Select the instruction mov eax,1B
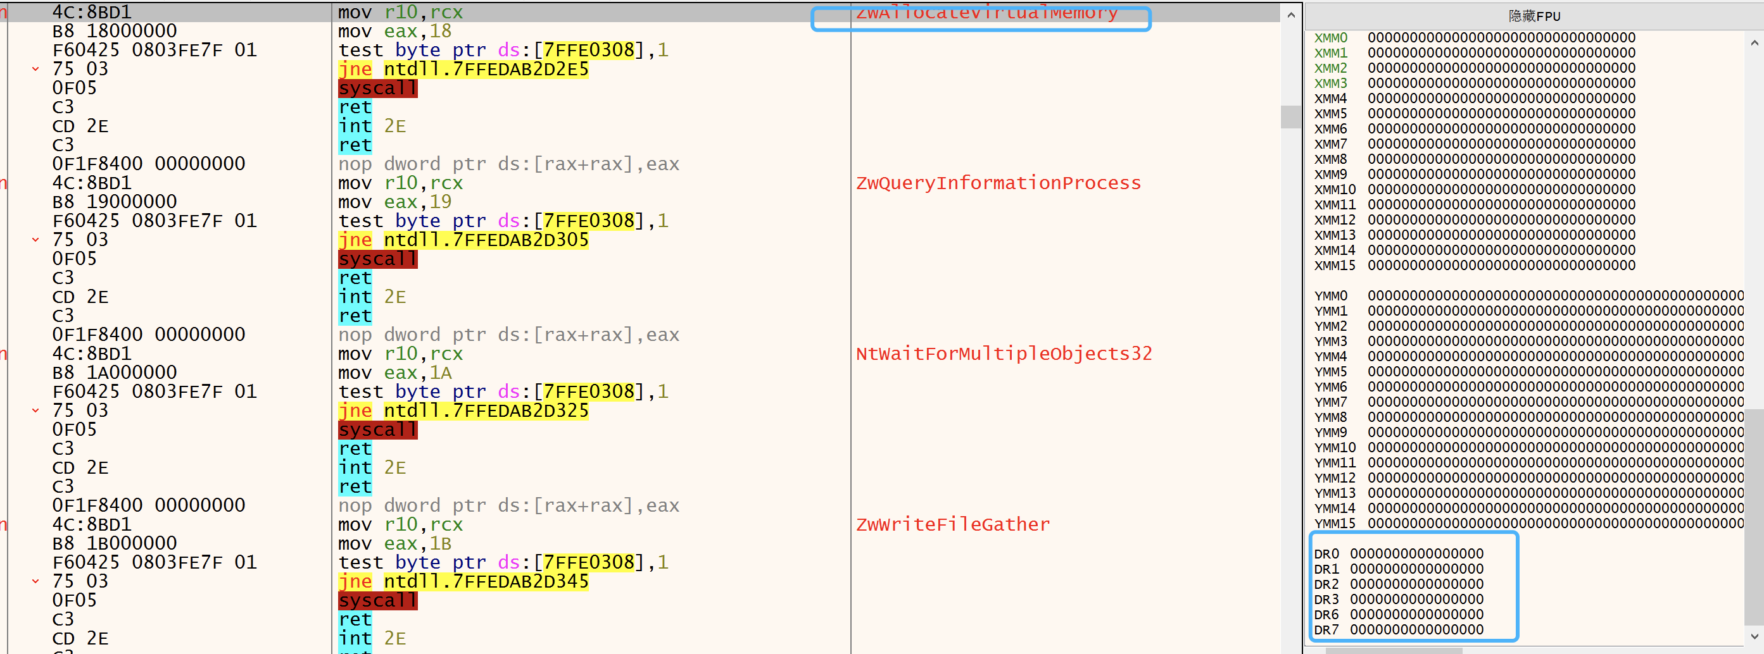The height and width of the screenshot is (654, 1764). tap(394, 543)
